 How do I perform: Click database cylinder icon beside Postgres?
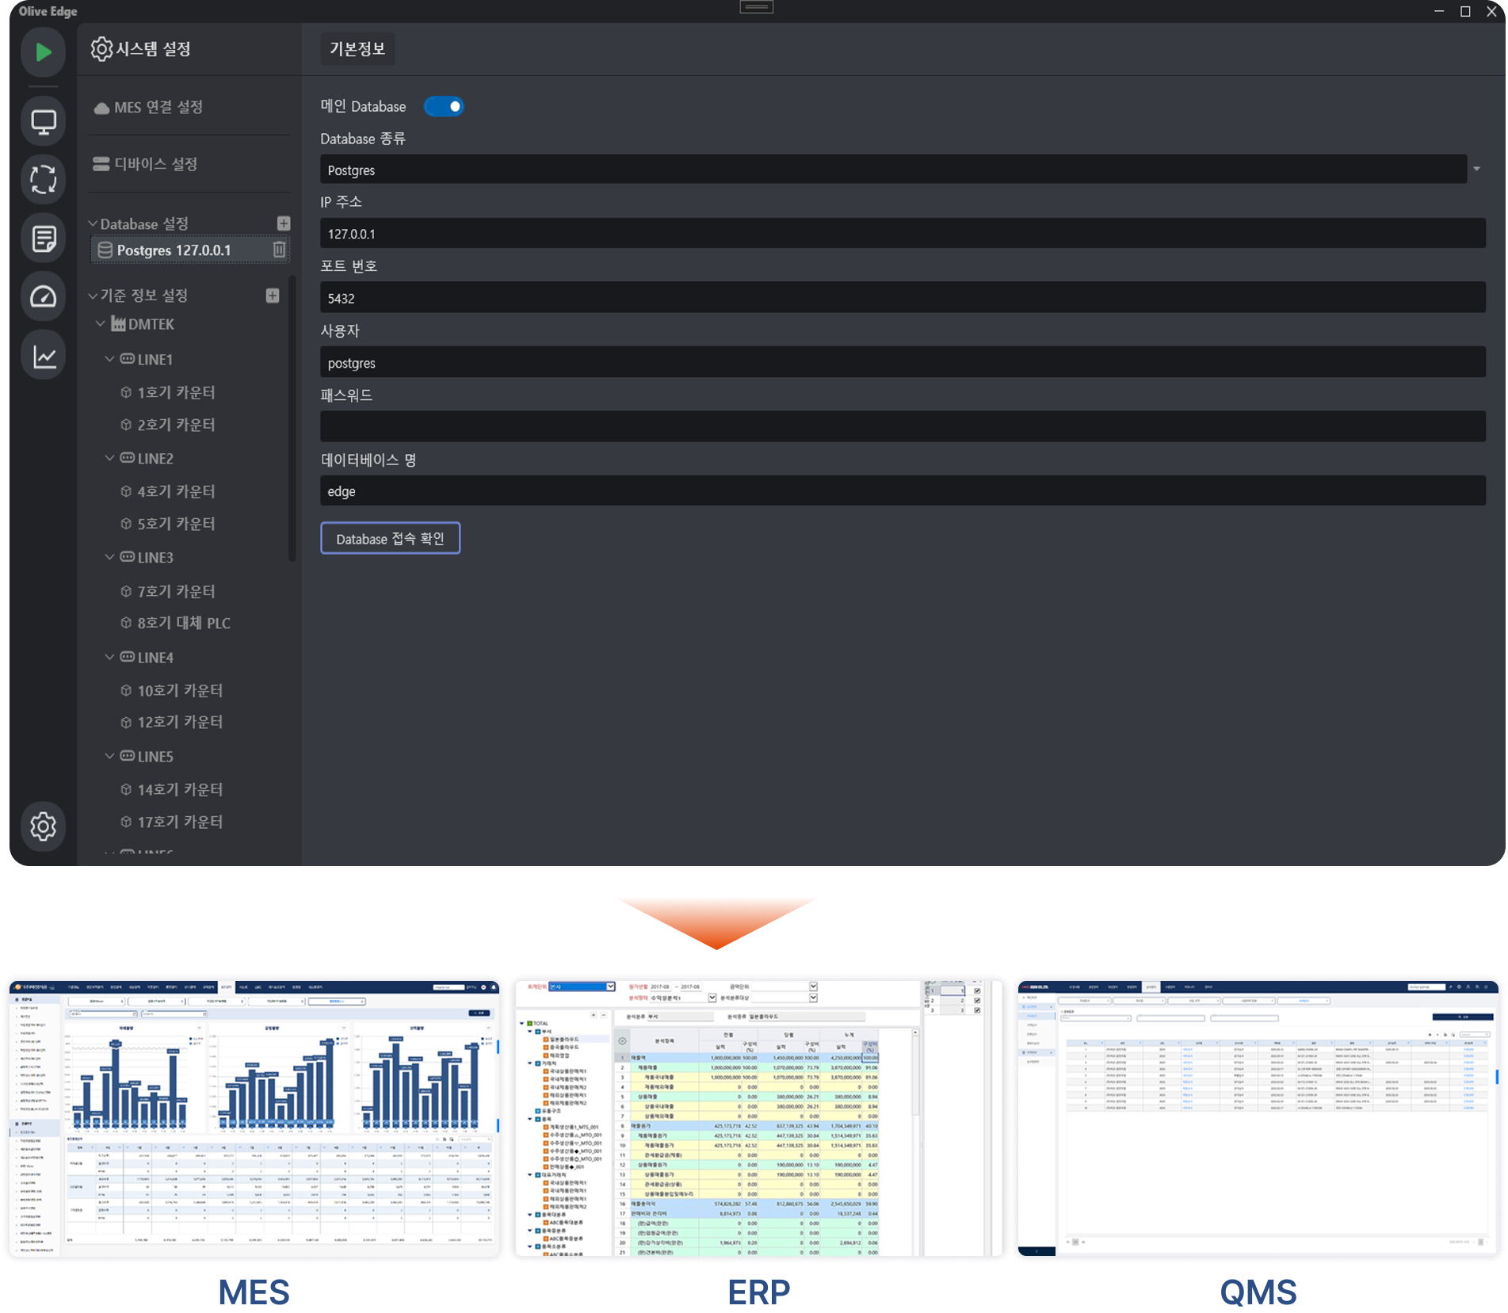[x=105, y=250]
